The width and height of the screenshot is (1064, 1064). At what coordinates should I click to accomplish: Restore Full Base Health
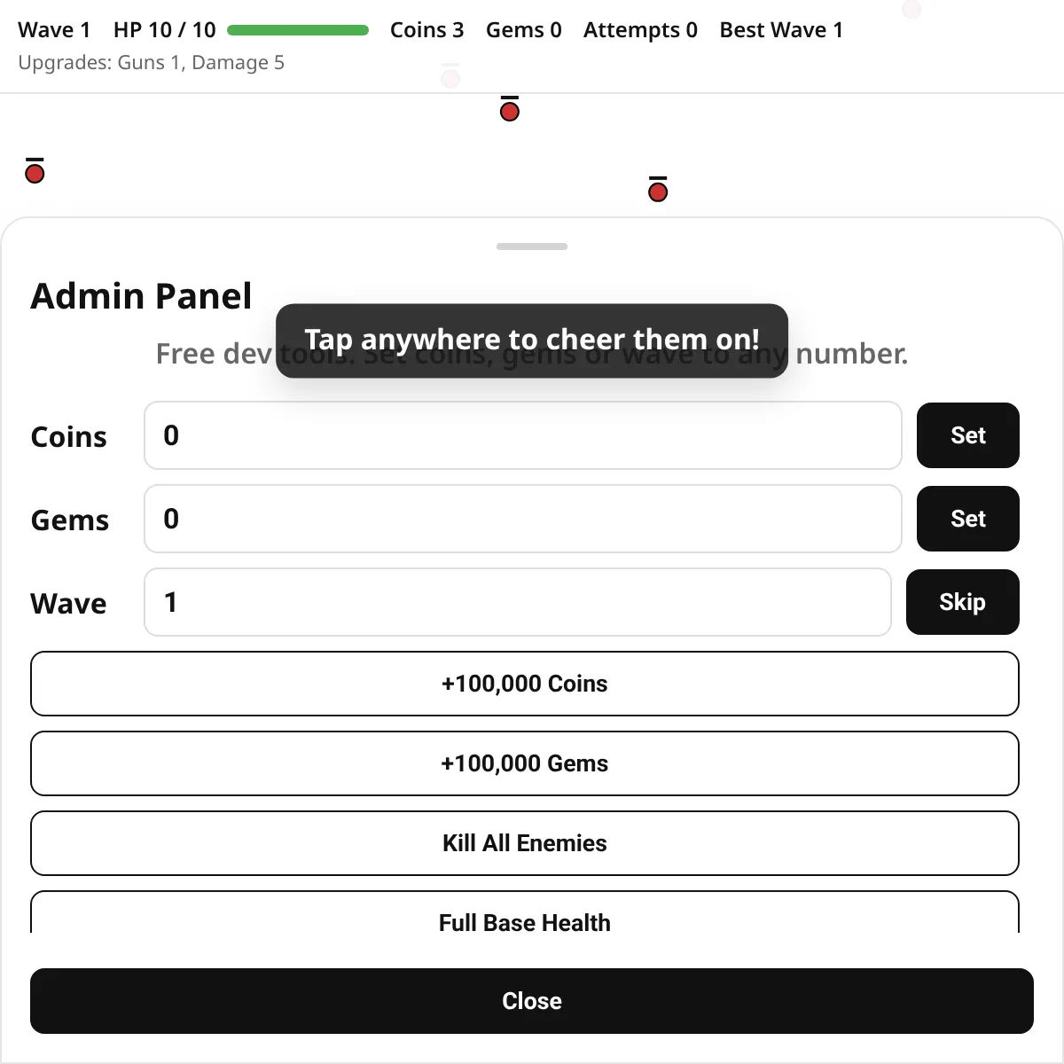click(525, 912)
